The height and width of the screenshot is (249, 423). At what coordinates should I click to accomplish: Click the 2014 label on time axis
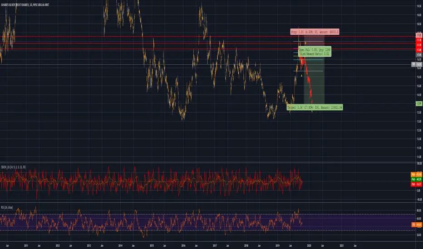[120, 245]
